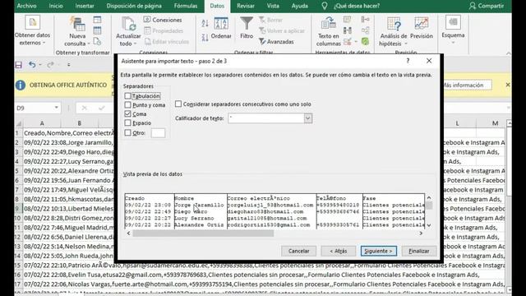Click the Compartir share icon
Screen dimensions: 526x296
pos(473,6)
